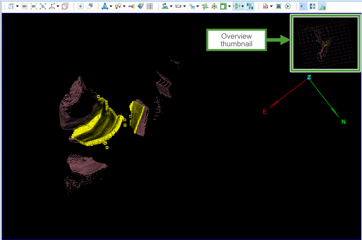The height and width of the screenshot is (240, 362).
Task: Toggle the legend list panel icon
Action: point(303,6)
